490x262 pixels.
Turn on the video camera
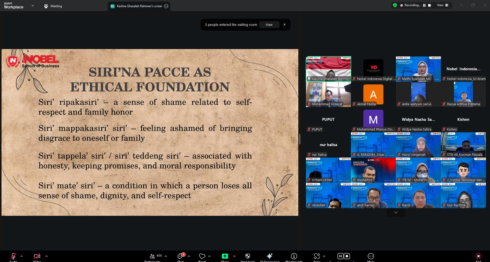click(x=37, y=256)
